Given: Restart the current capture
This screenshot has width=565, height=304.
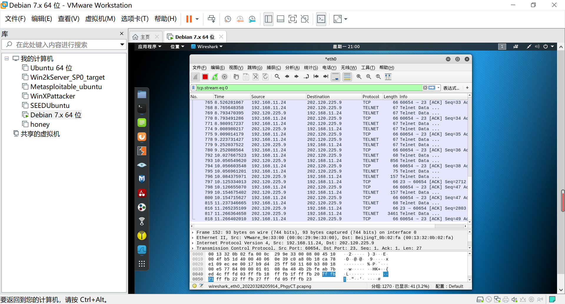Looking at the screenshot, I should click(215, 77).
